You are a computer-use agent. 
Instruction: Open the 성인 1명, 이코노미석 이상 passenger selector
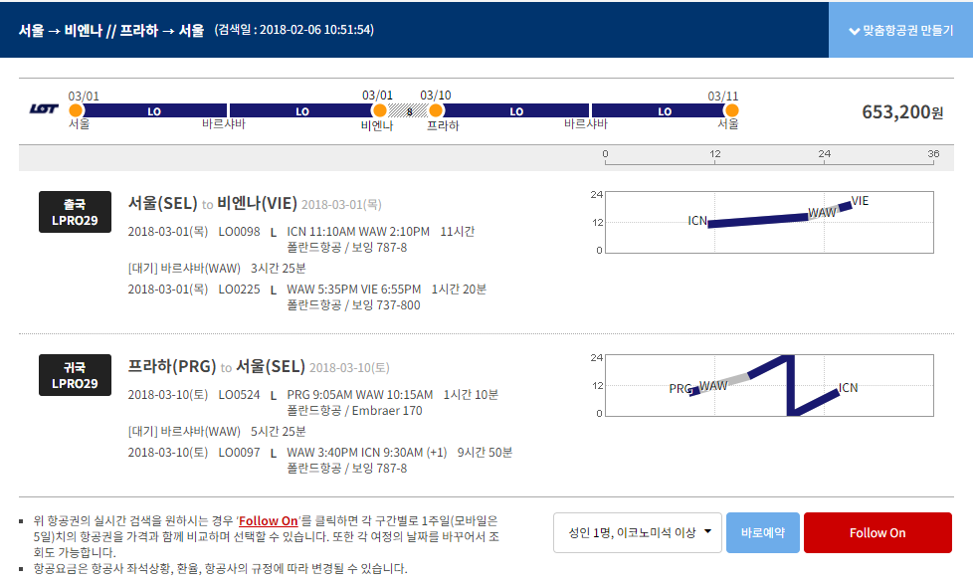point(637,532)
